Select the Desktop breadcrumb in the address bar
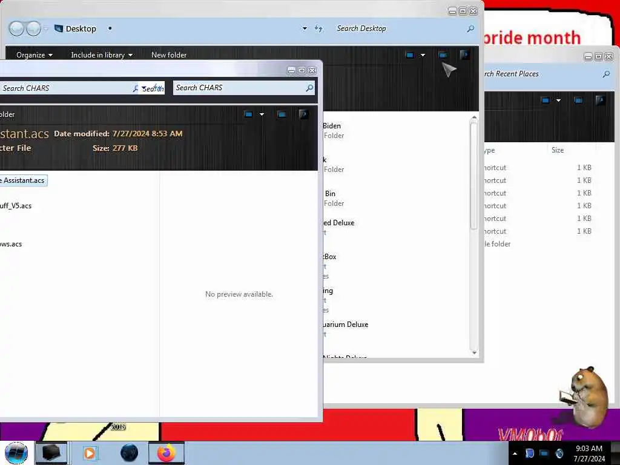Screen dimensions: 620x465 [81, 29]
